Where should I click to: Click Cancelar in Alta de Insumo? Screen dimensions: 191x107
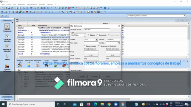(94, 76)
